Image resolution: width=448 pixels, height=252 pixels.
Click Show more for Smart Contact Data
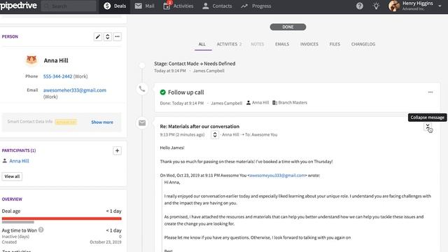tap(102, 122)
